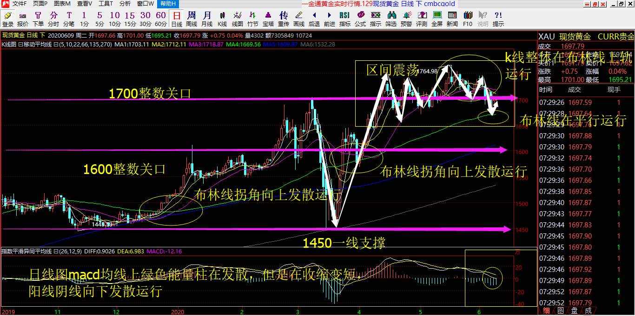Click the 下单 place order icon
Image resolution: width=635 pixels, height=316 pixels.
pyautogui.click(x=38, y=19)
